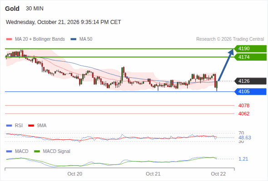Click the RSI value 48.63
Viewport: 268px width, 181px height.
coord(245,138)
